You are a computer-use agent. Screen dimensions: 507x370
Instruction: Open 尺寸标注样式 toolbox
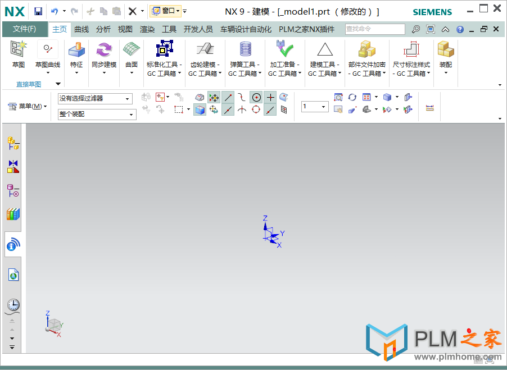tap(411, 58)
